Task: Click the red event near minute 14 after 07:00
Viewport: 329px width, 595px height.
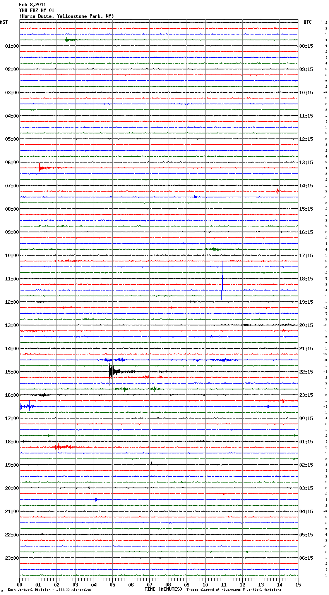Action: click(278, 191)
